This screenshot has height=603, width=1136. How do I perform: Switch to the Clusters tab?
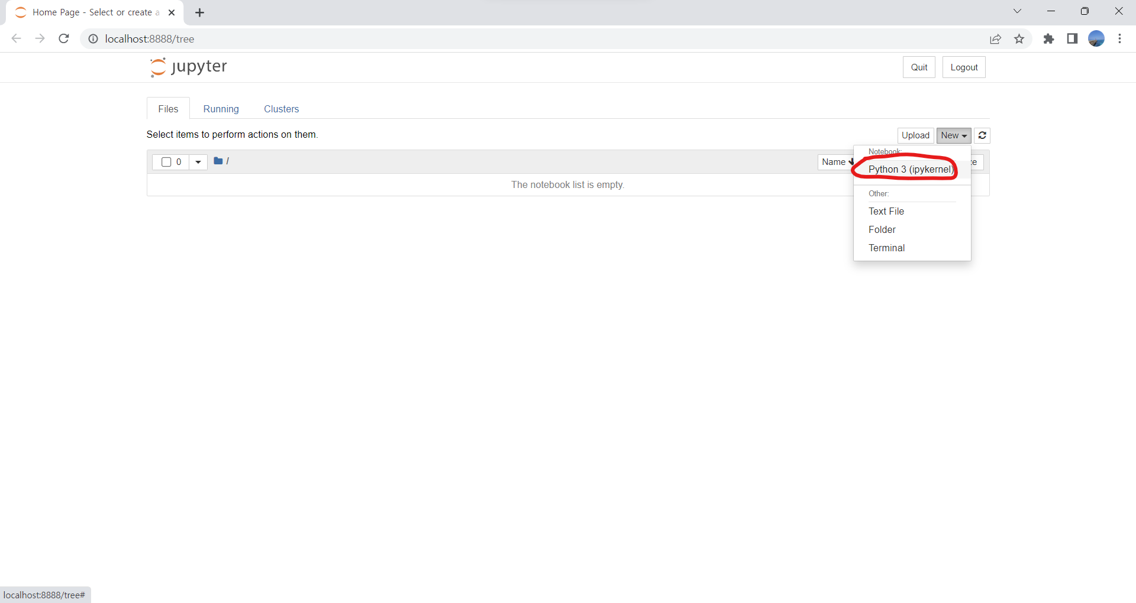pyautogui.click(x=281, y=109)
